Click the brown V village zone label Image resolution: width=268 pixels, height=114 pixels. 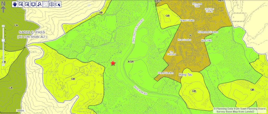pyautogui.click(x=190, y=35)
